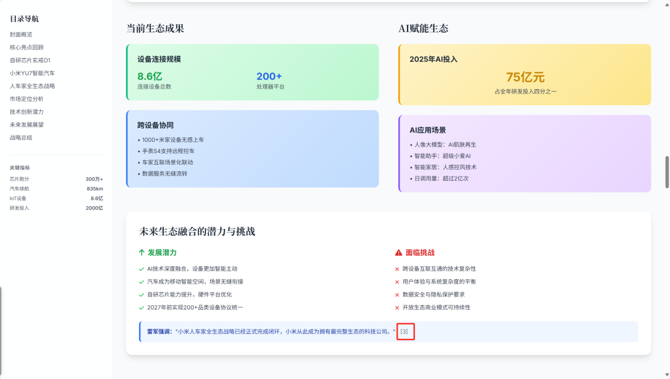Navigate to 市场定位分析 section
The height and width of the screenshot is (379, 670).
pyautogui.click(x=27, y=99)
